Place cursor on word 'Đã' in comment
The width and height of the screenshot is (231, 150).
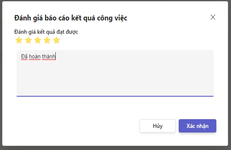pos(24,57)
